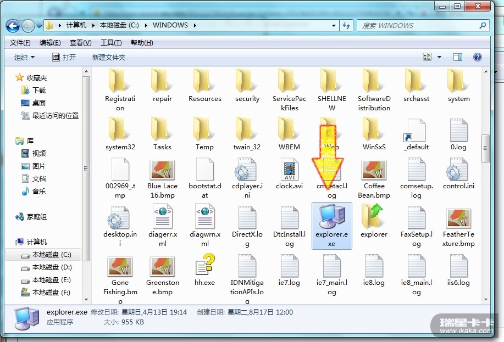Select Greenstone.bmp image
Image resolution: width=504 pixels, height=342 pixels.
click(162, 276)
